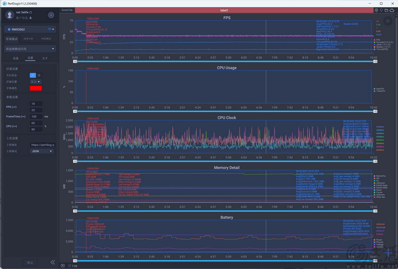Click the location pin icon
The height and width of the screenshot is (269, 398).
coord(381,11)
